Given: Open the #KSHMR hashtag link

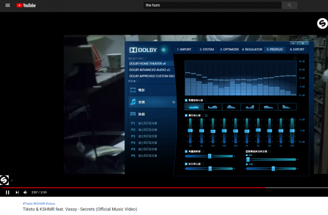Looking at the screenshot, I should tap(39, 204).
